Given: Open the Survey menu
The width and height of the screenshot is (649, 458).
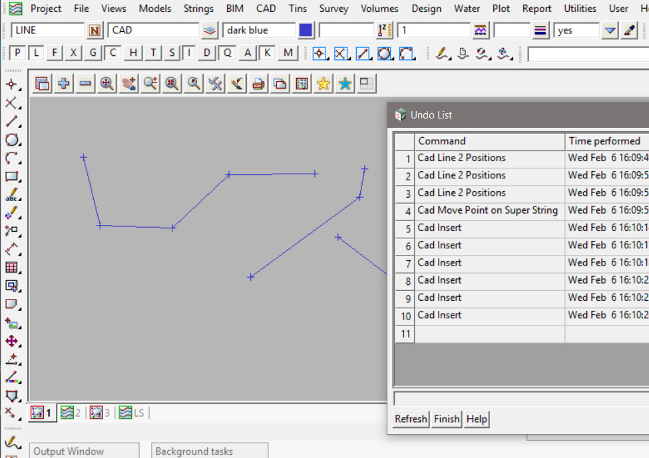Looking at the screenshot, I should coord(333,9).
